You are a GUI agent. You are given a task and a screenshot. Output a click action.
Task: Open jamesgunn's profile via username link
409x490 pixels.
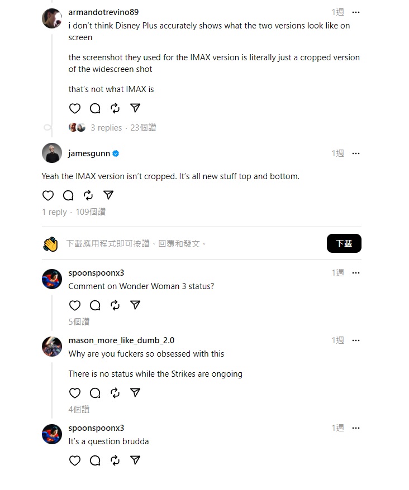coord(89,153)
